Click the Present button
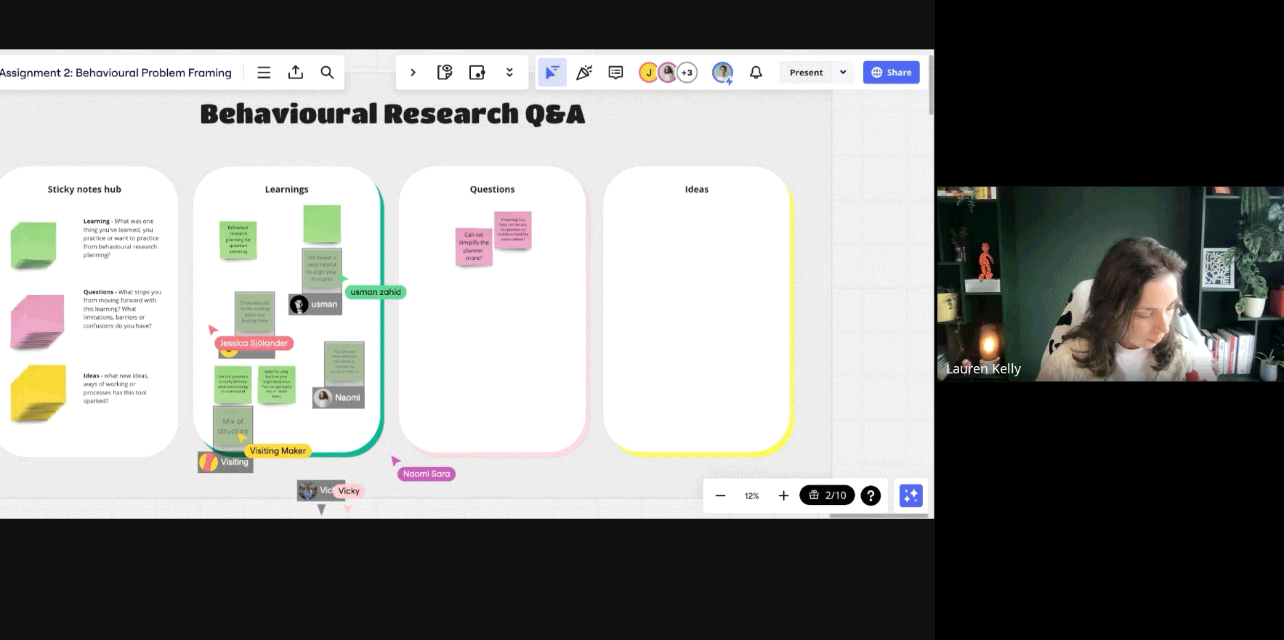The width and height of the screenshot is (1284, 640). (806, 73)
